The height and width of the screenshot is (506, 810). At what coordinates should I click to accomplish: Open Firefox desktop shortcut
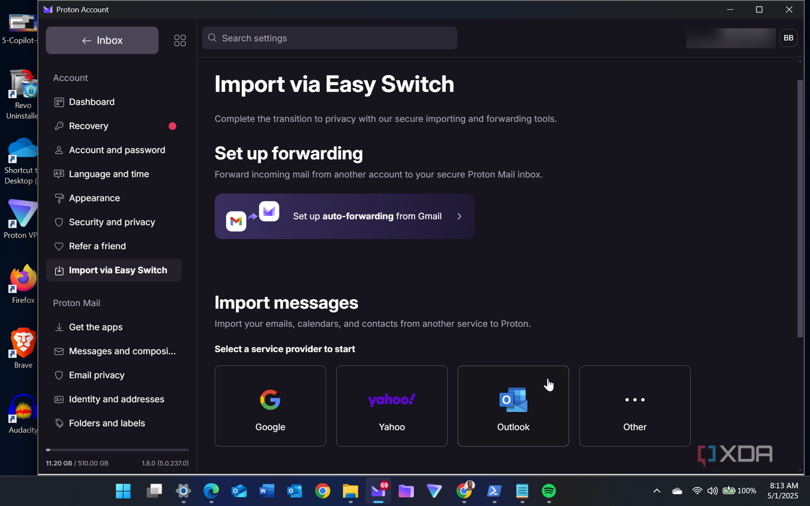[23, 284]
